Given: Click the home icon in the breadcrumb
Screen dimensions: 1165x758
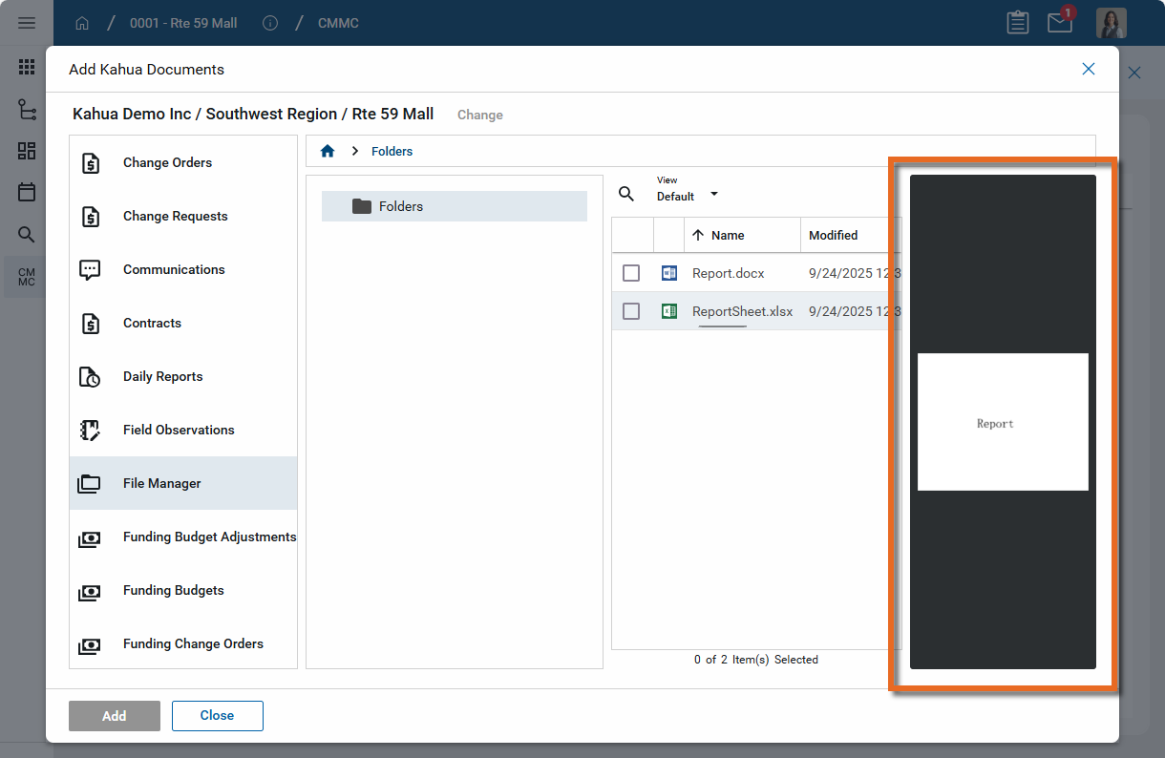Looking at the screenshot, I should click(x=328, y=151).
